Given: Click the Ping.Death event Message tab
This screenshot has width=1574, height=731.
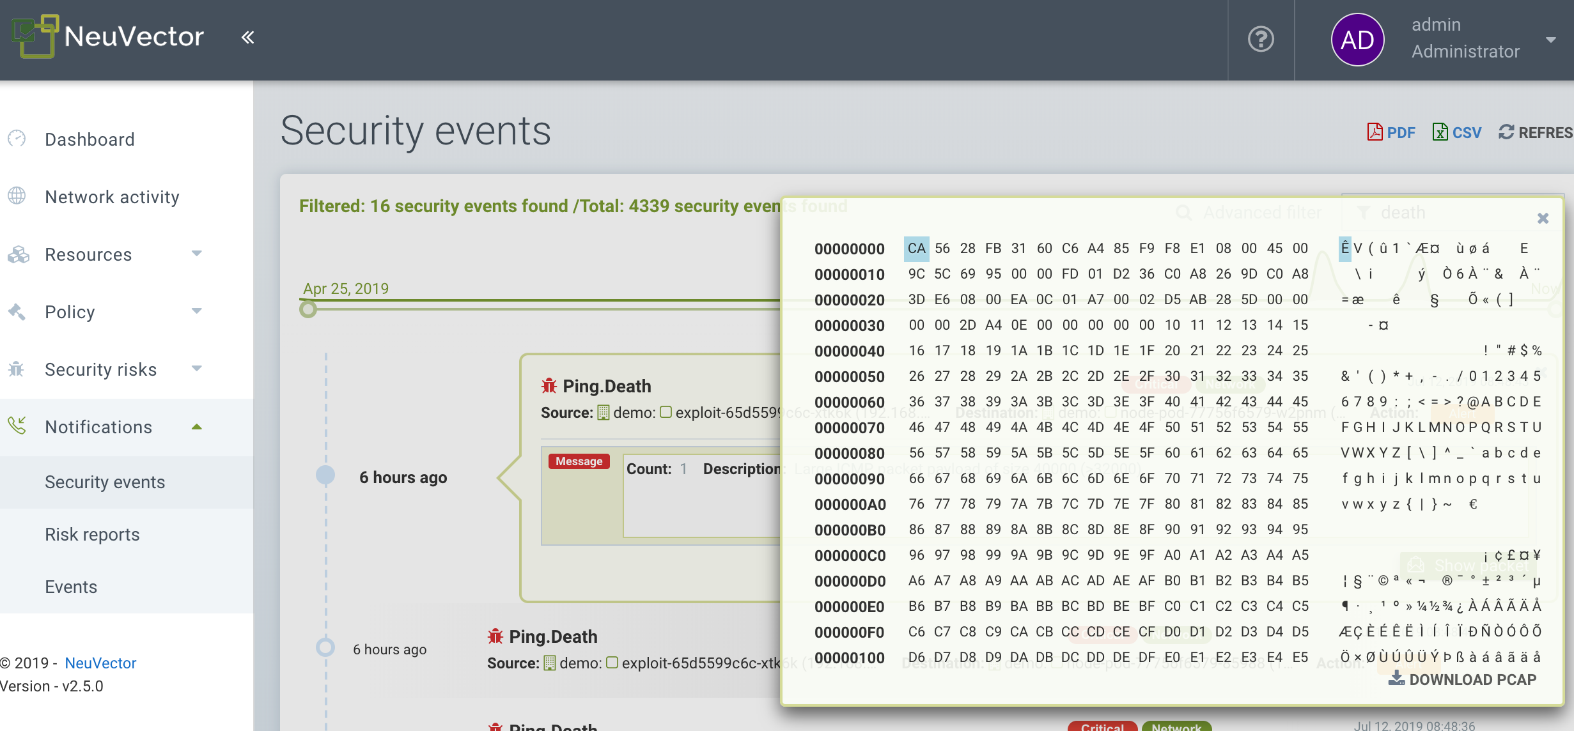Looking at the screenshot, I should click(579, 460).
